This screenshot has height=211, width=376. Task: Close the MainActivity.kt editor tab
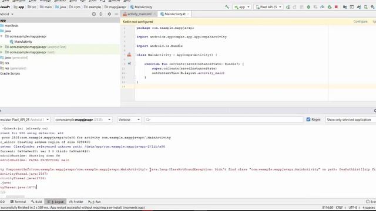coord(188,14)
